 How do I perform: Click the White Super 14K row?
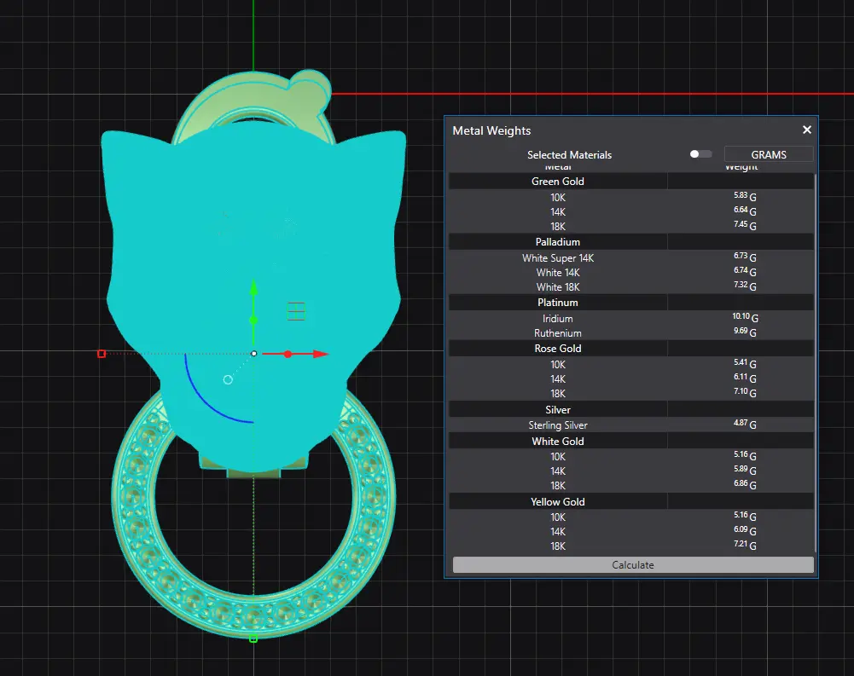(630, 258)
